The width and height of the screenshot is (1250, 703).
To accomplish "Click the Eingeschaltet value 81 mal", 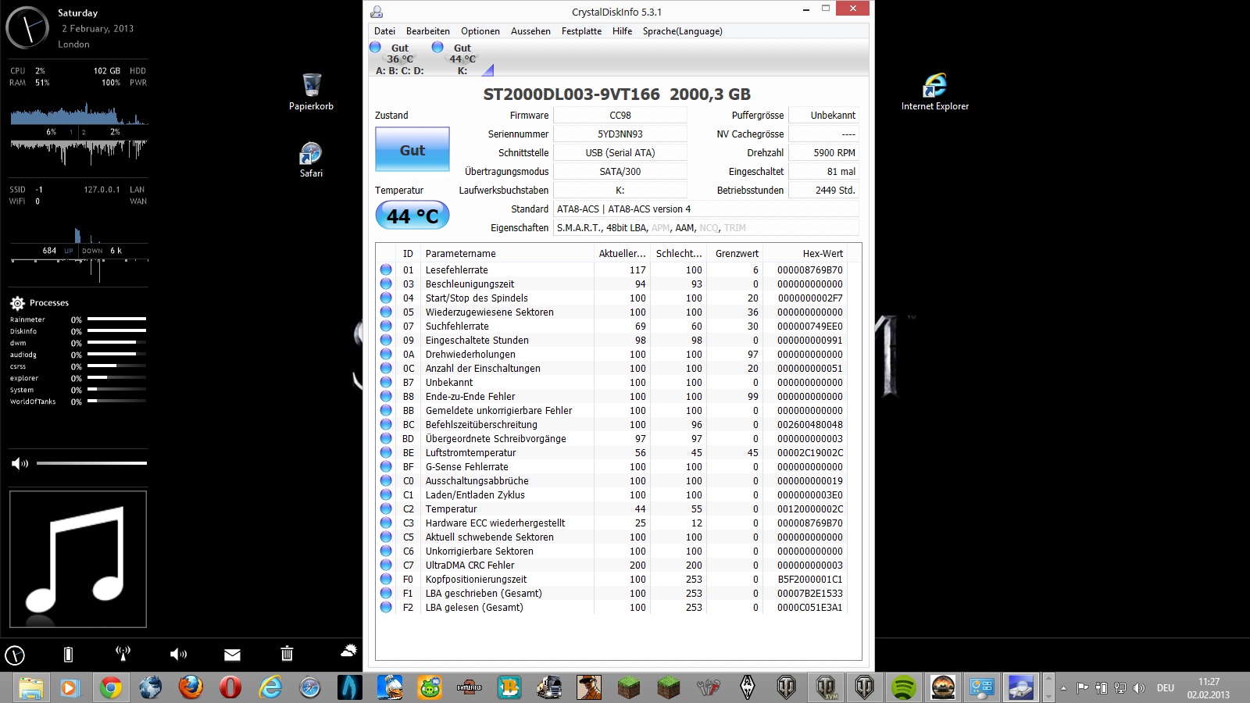I will tap(823, 171).
